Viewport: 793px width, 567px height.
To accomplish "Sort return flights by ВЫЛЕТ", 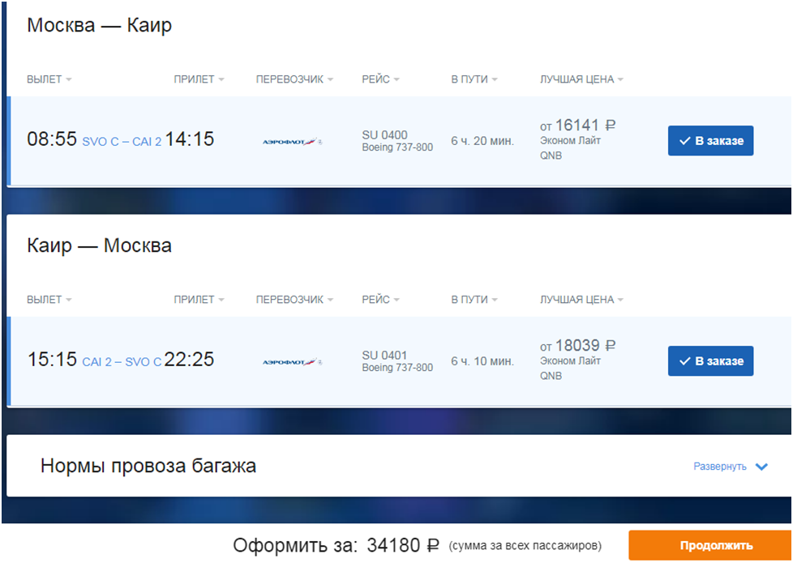I will coord(49,300).
